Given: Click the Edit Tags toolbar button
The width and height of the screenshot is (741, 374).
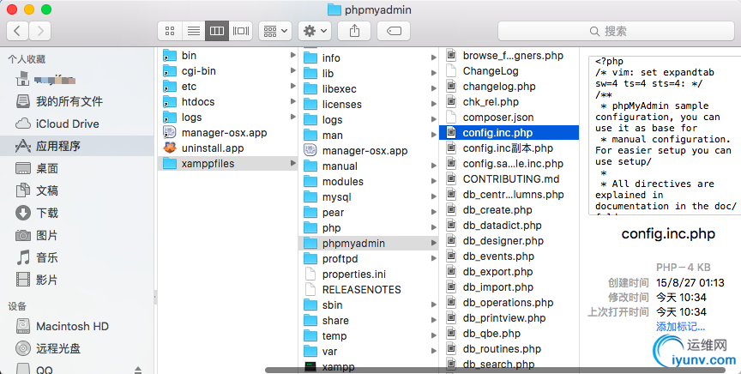Looking at the screenshot, I should pos(394,31).
